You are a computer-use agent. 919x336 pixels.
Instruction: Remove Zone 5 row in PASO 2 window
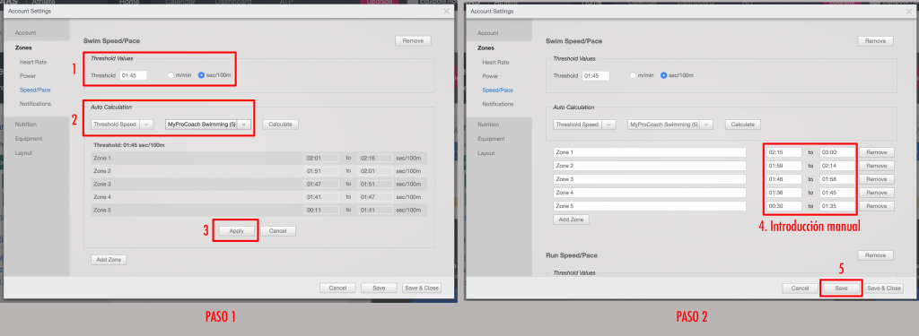(x=877, y=206)
